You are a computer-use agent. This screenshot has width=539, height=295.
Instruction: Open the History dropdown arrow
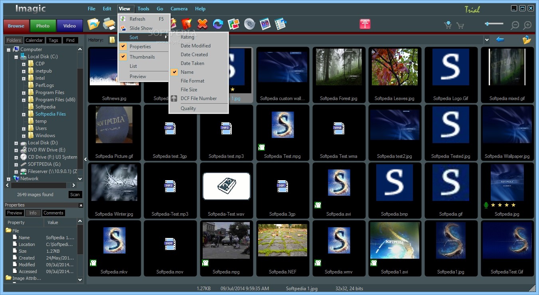click(x=487, y=39)
